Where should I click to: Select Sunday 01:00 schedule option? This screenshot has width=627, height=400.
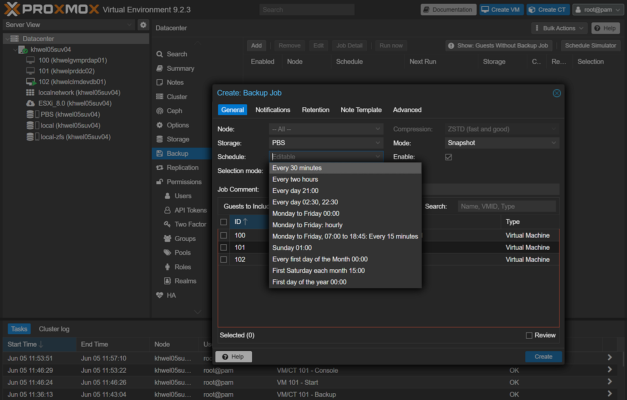(345, 248)
